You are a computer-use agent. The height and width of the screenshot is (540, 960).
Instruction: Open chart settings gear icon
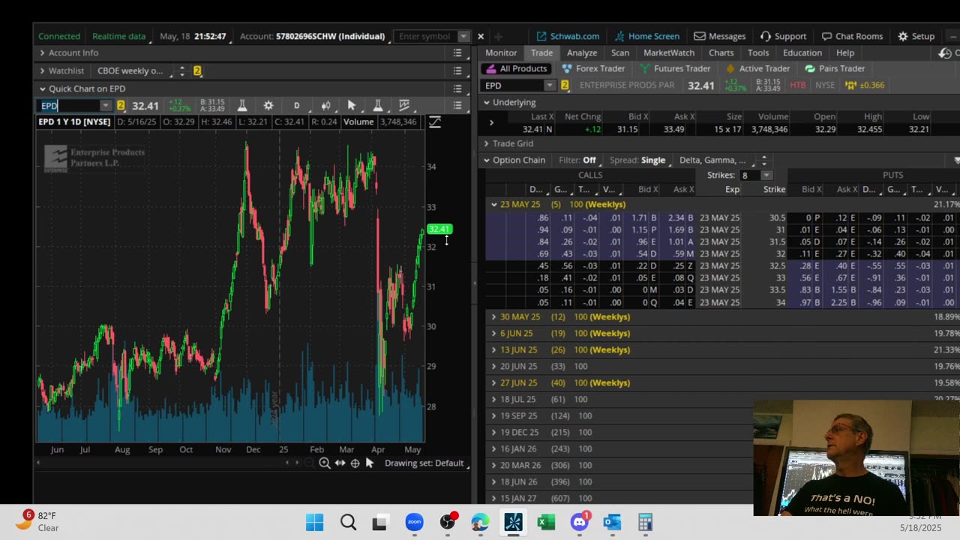coord(268,106)
